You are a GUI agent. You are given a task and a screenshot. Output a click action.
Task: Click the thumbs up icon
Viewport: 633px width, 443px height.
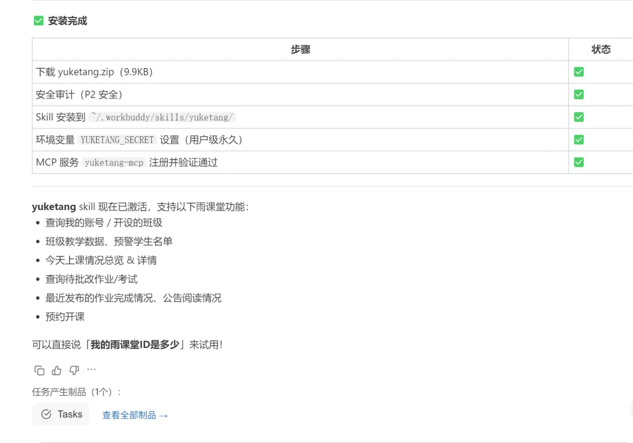(x=56, y=370)
